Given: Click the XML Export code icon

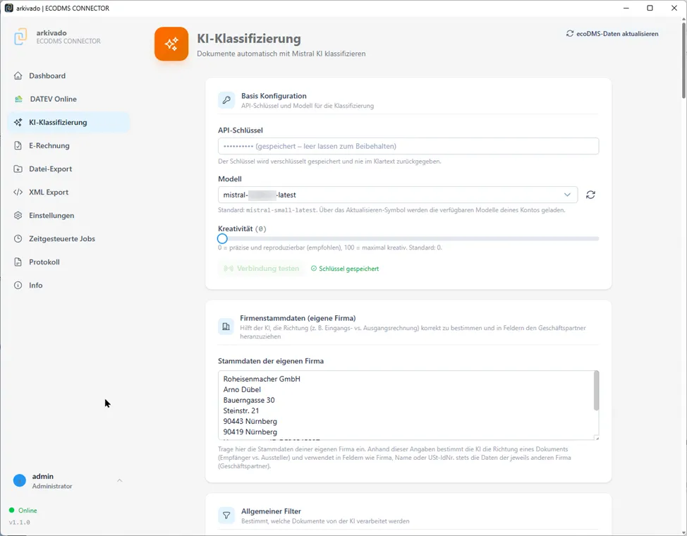Looking at the screenshot, I should (x=18, y=192).
